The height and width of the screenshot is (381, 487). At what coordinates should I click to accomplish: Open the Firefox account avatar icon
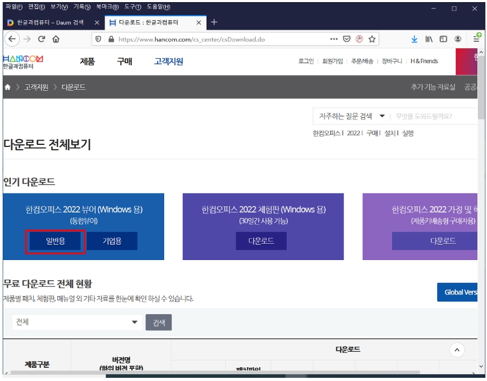click(x=458, y=39)
